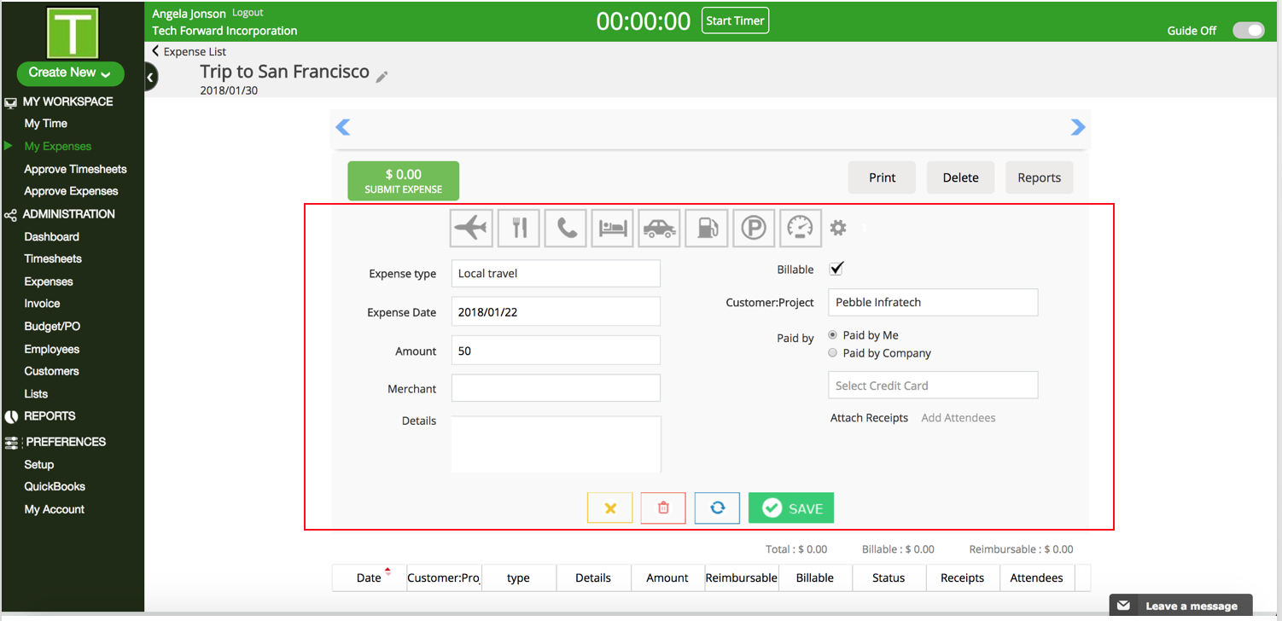Collapse the left sidebar with arrow

tap(150, 77)
